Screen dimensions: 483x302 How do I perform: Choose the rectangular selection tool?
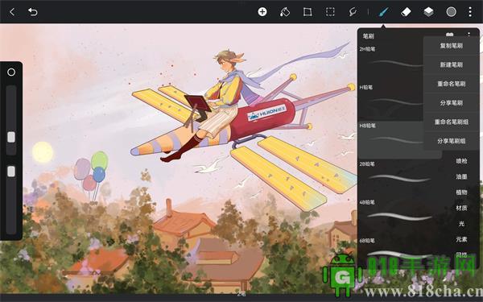pyautogui.click(x=330, y=12)
